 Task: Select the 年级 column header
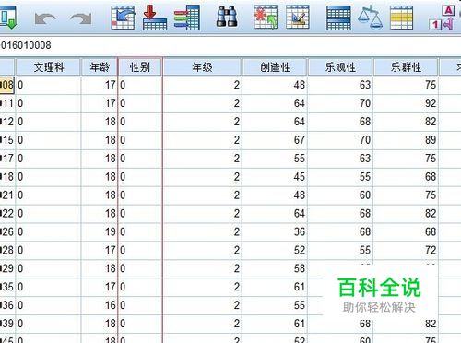[202, 66]
